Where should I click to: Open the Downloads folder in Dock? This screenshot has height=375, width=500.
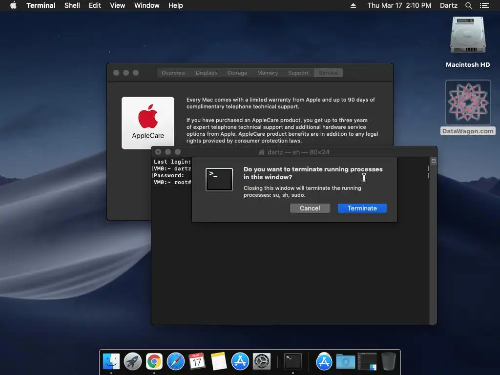345,361
